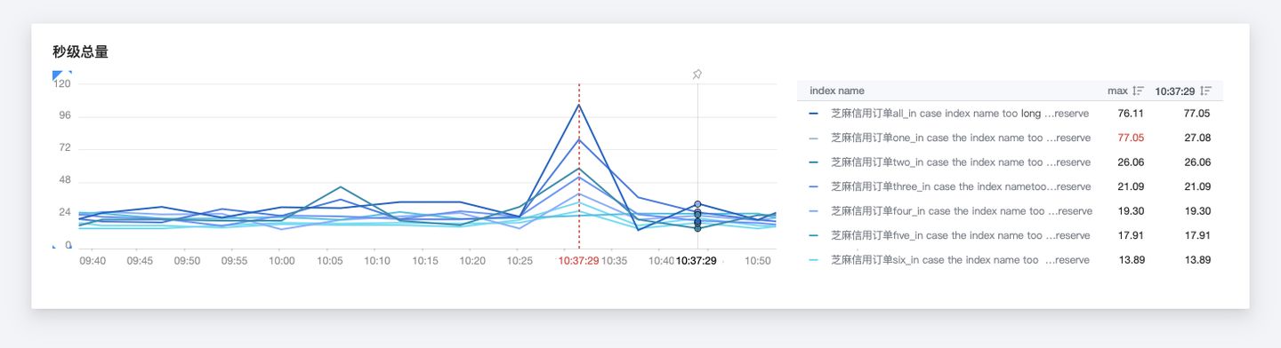The height and width of the screenshot is (348, 1281).
Task: Click the red 10:37:29 axis label
Action: point(579,261)
